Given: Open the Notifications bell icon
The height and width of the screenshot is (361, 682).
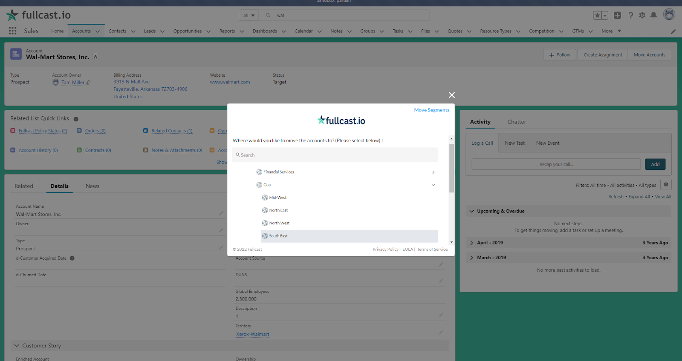Looking at the screenshot, I should [x=653, y=15].
